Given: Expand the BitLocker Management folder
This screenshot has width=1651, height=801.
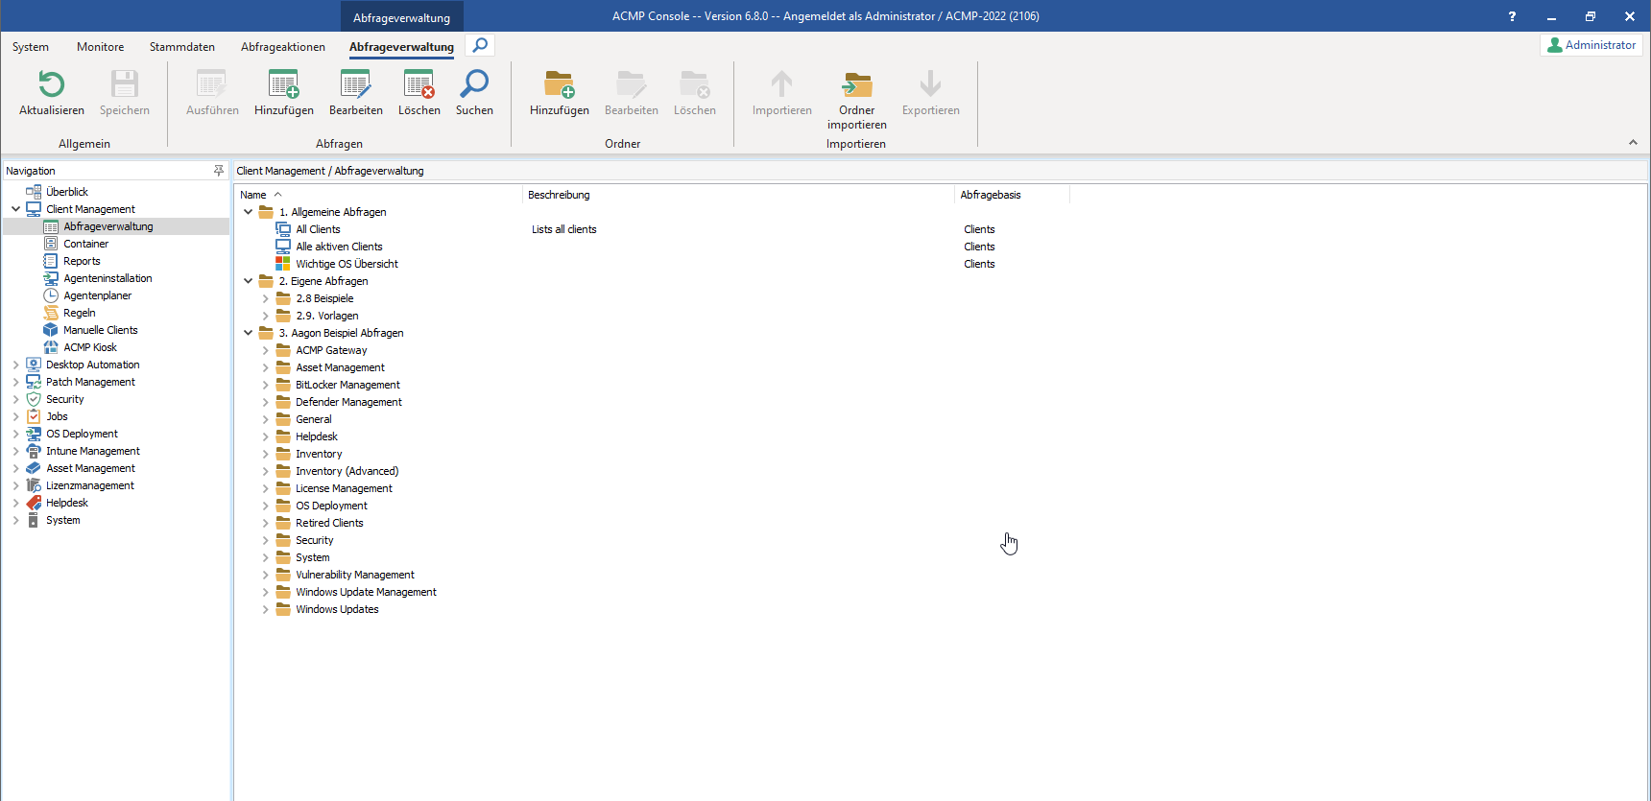Looking at the screenshot, I should coord(266,385).
